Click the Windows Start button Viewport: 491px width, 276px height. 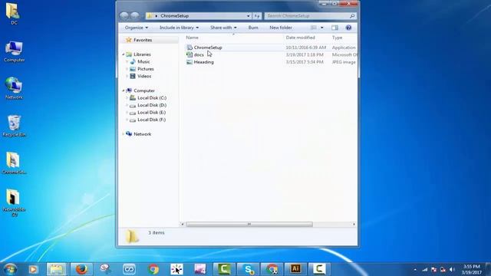coord(10,269)
